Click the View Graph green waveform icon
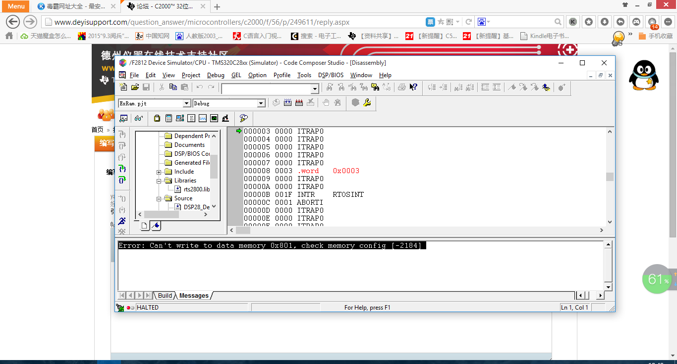The image size is (677, 364). coord(214,118)
